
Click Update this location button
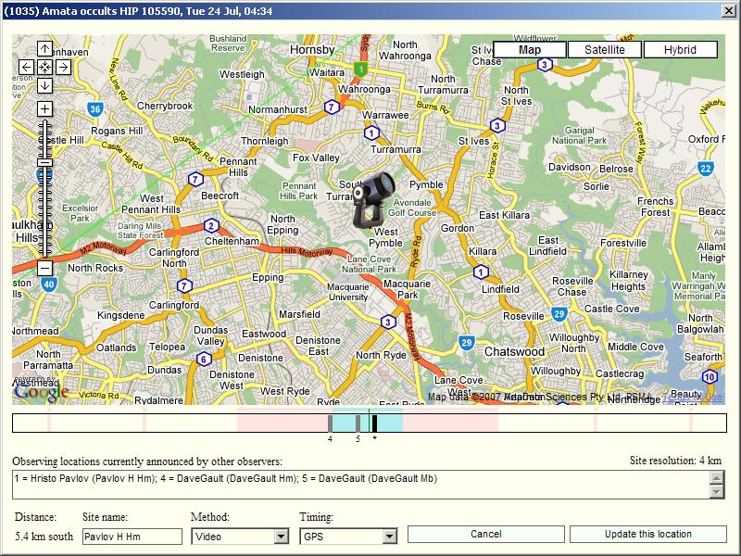[x=647, y=535]
